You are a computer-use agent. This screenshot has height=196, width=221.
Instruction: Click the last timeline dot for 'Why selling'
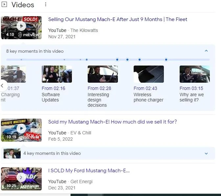[166, 60]
